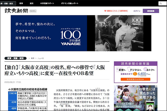
Task: Select the 教育・受験・就活 category pill label
Action: [15, 58]
